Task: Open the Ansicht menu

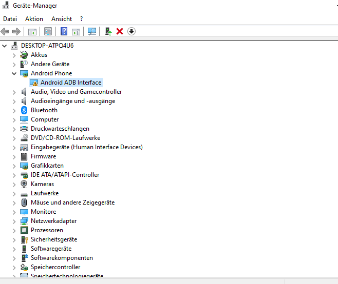Action: pyautogui.click(x=62, y=19)
